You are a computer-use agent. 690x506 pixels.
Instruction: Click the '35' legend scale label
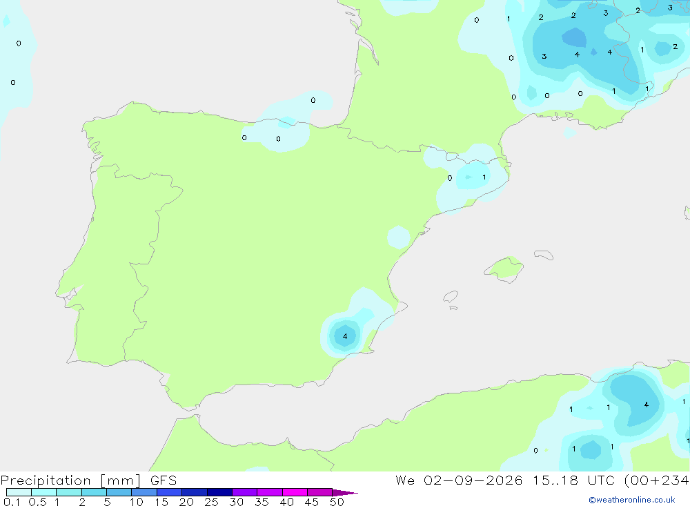click(x=262, y=502)
